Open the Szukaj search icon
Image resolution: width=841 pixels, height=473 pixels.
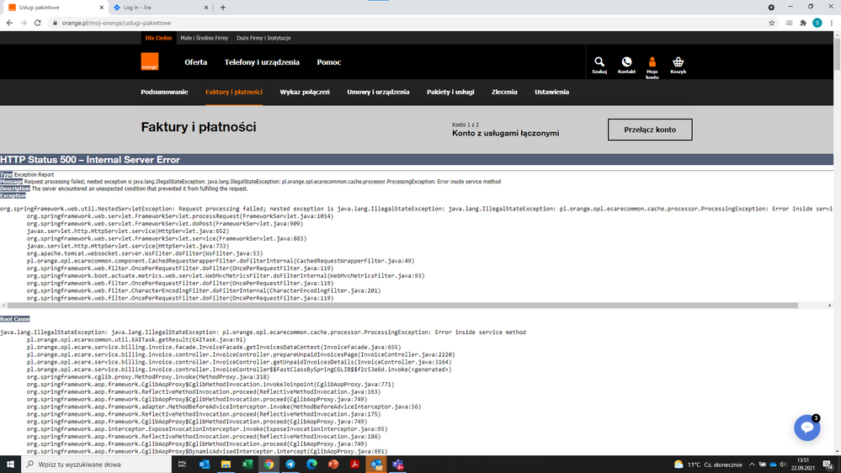tap(599, 64)
